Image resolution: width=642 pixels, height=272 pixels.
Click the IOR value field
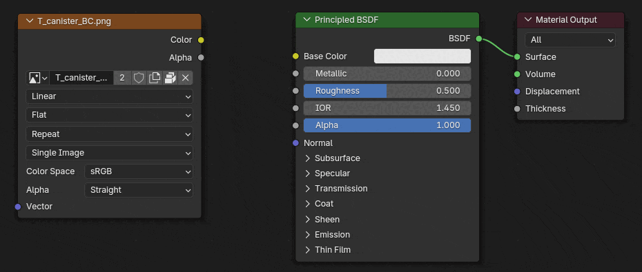pyautogui.click(x=387, y=108)
